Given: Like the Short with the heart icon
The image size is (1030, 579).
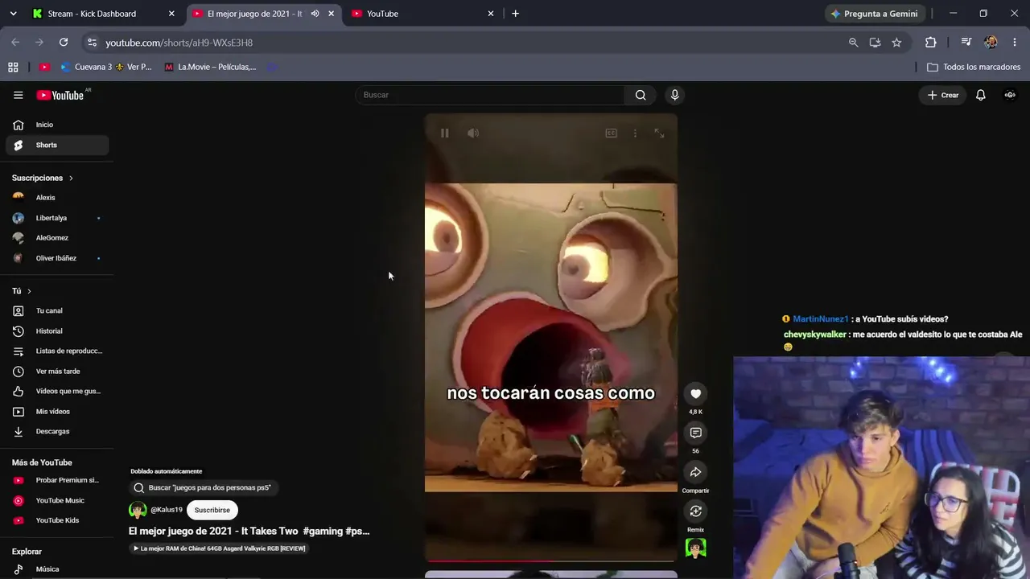Looking at the screenshot, I should [x=695, y=394].
